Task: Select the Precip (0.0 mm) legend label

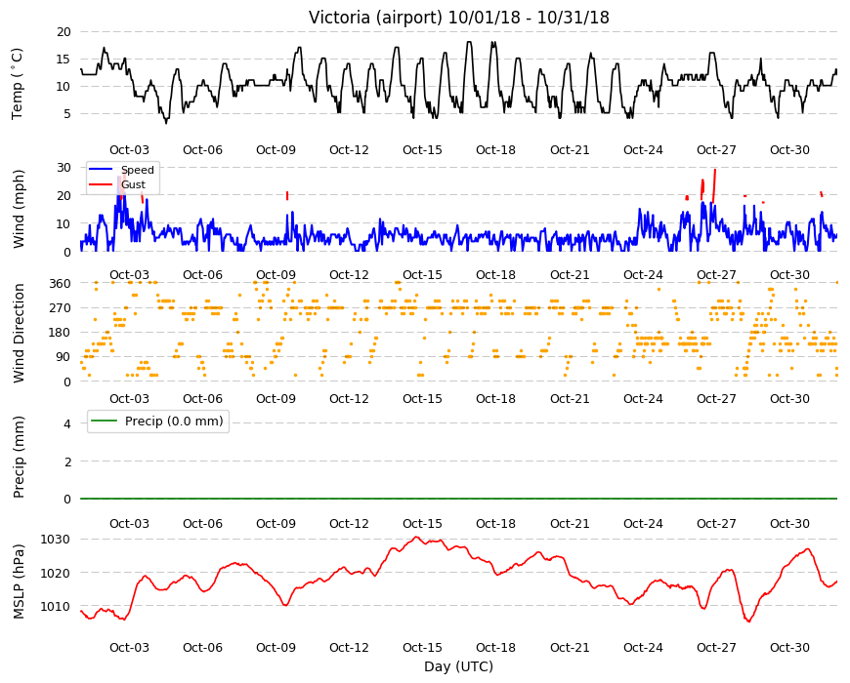Action: (174, 422)
